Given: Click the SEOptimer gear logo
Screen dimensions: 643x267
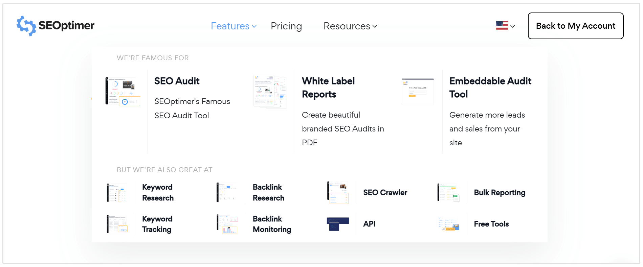Looking at the screenshot, I should click(26, 26).
